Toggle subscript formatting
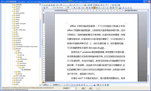 tap(131, 8)
